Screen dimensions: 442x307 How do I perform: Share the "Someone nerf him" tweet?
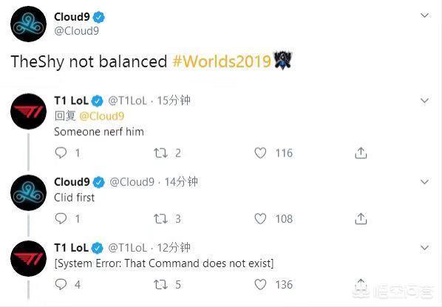pos(361,153)
